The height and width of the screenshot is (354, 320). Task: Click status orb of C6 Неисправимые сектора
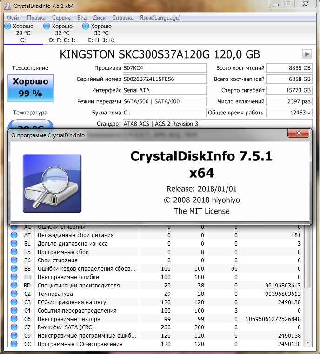14,319
